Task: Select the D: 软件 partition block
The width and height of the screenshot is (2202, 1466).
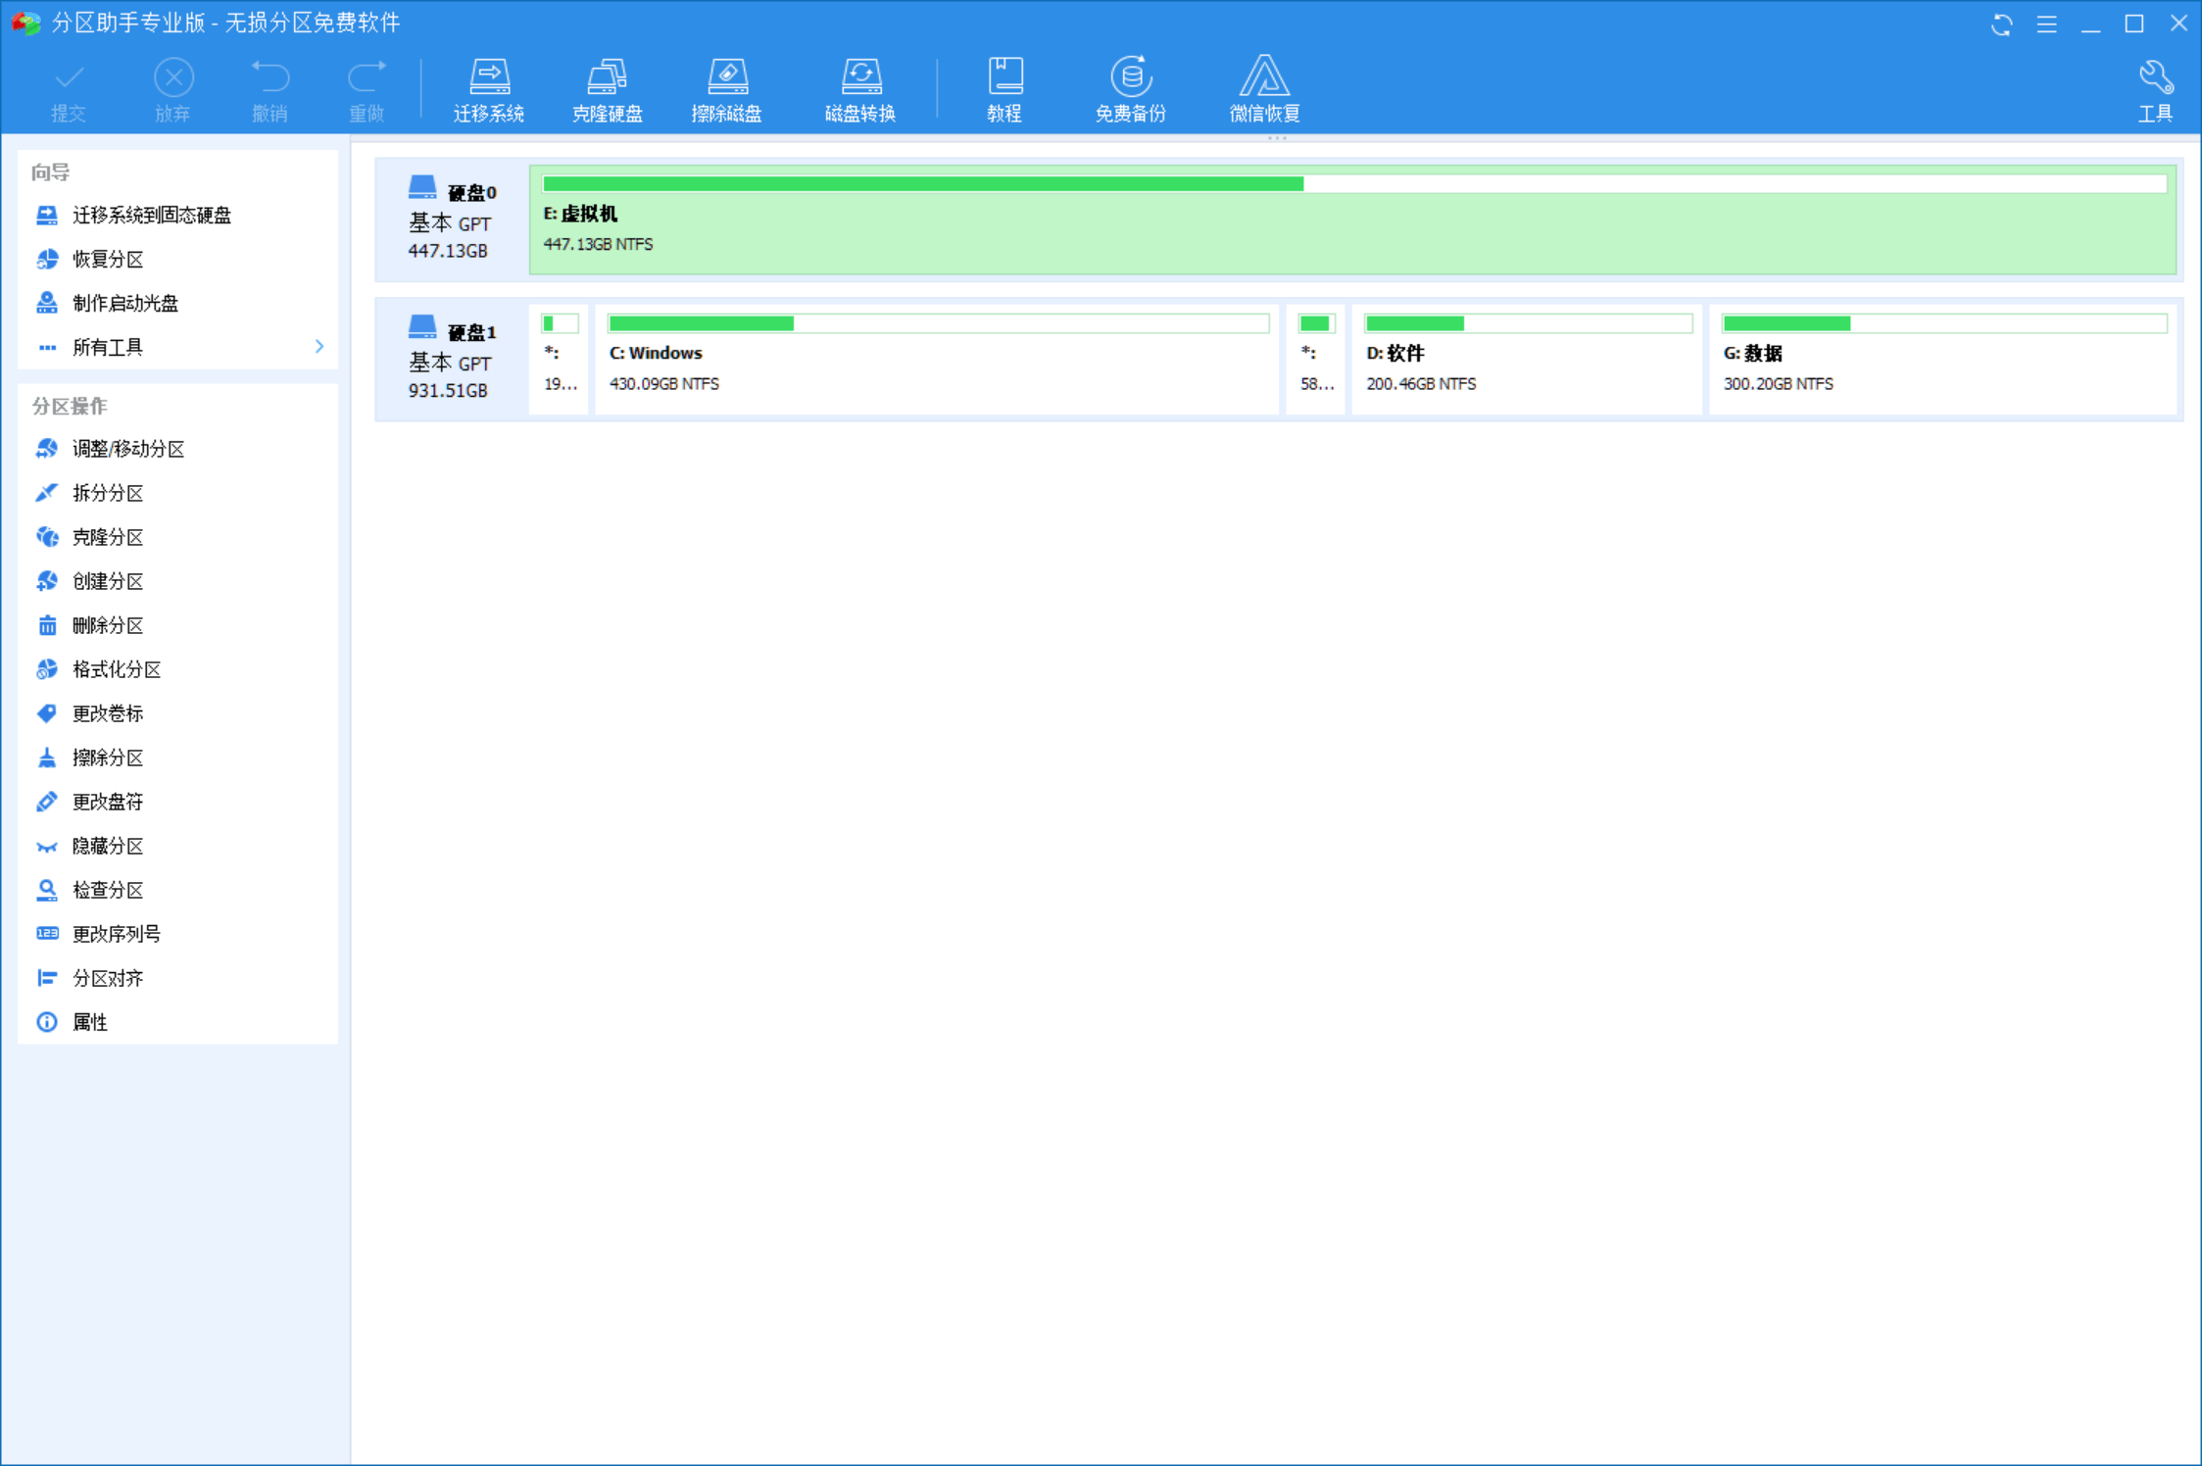Action: click(x=1527, y=360)
